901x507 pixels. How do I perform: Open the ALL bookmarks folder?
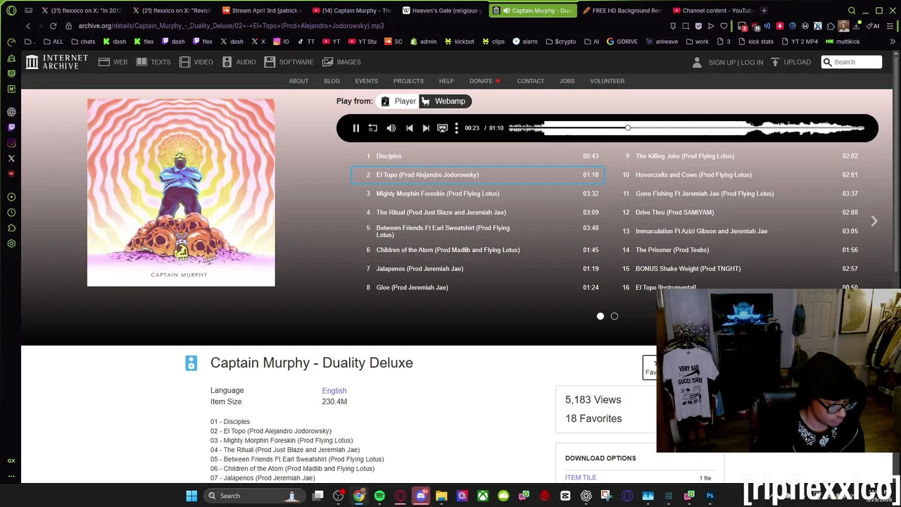pos(53,42)
